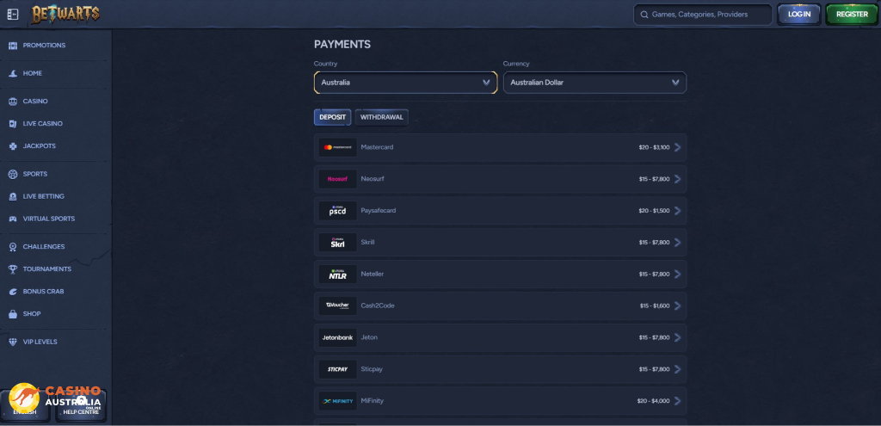This screenshot has height=426, width=881.
Task: Expand Sticpay row with its chevron arrow
Action: click(678, 369)
